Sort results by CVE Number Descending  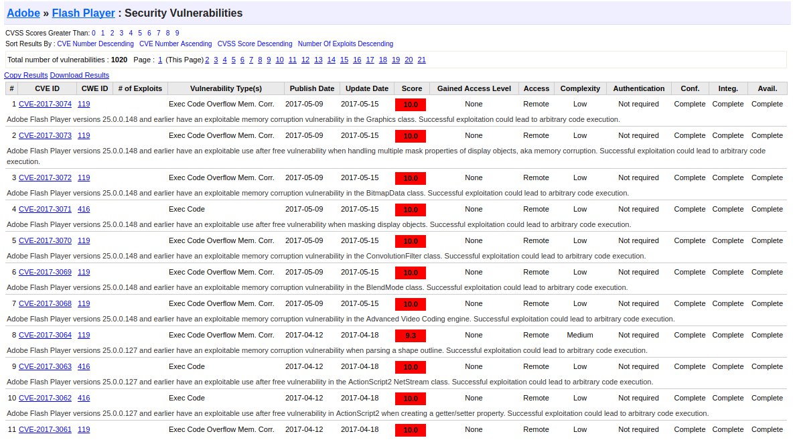96,44
